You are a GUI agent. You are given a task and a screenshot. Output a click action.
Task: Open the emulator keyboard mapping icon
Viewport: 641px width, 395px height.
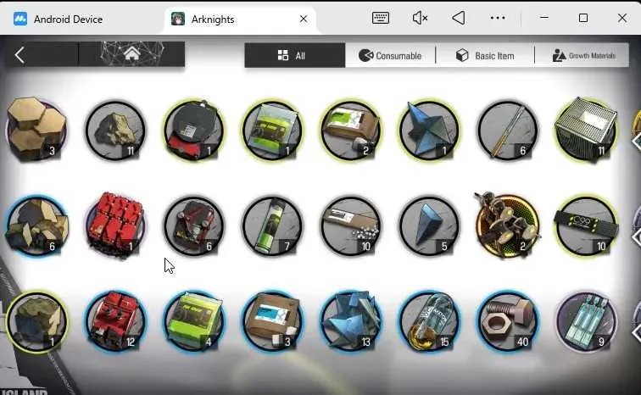coord(380,18)
